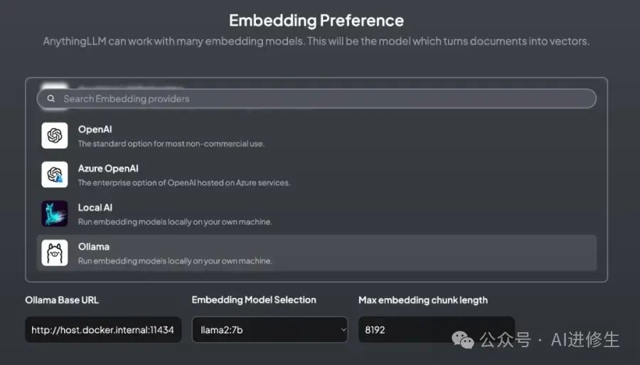Viewport: 640px width, 365px height.
Task: Select the Ollama provider name
Action: pyautogui.click(x=93, y=247)
